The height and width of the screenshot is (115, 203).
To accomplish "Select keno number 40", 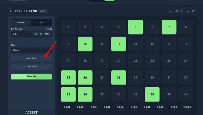I will pyautogui.click(x=186, y=94).
